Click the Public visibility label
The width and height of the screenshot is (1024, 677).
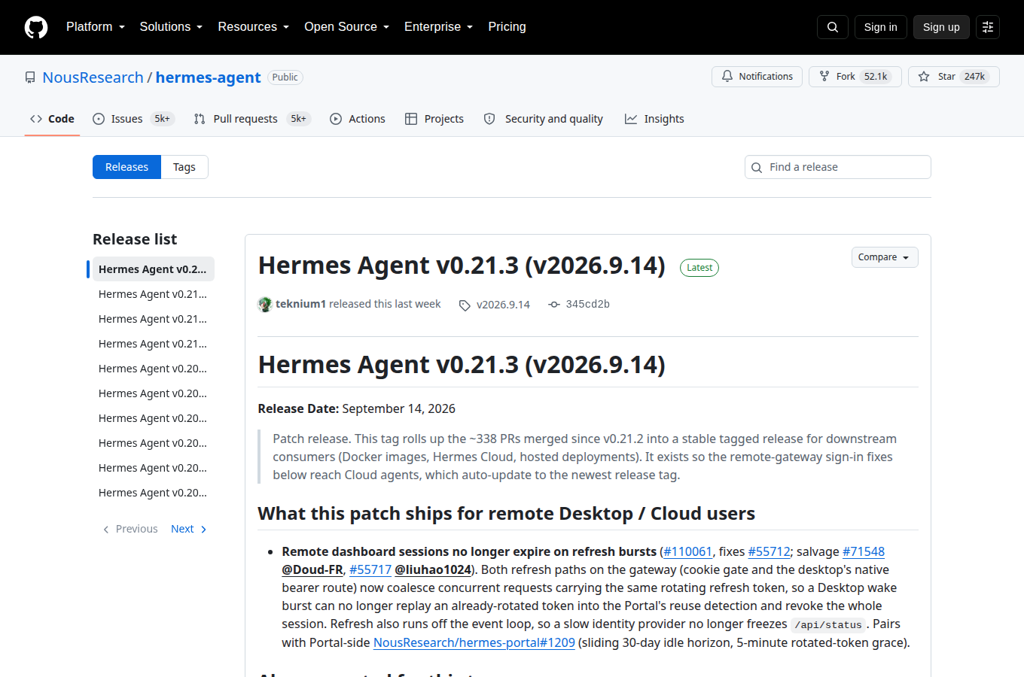285,77
